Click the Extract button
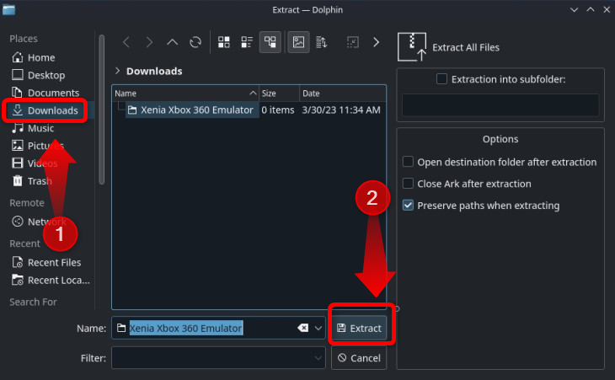This screenshot has height=380, width=615. tap(359, 328)
